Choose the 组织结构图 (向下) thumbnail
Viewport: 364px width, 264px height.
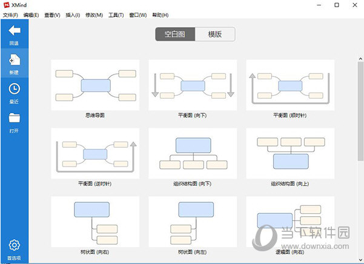193,153
